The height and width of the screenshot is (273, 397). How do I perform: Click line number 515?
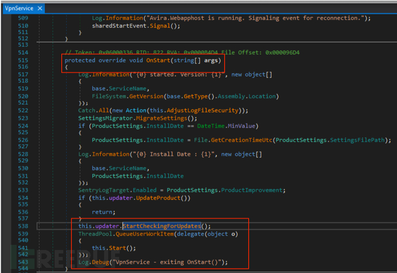coord(23,60)
